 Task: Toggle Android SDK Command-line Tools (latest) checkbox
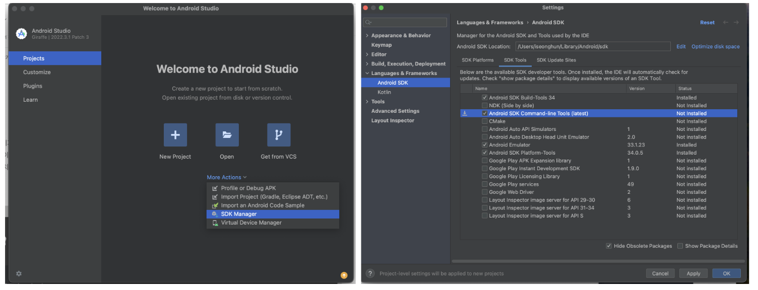click(x=484, y=113)
